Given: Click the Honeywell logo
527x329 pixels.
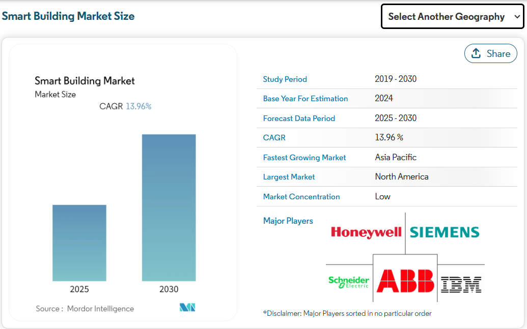Looking at the screenshot, I should click(366, 233).
